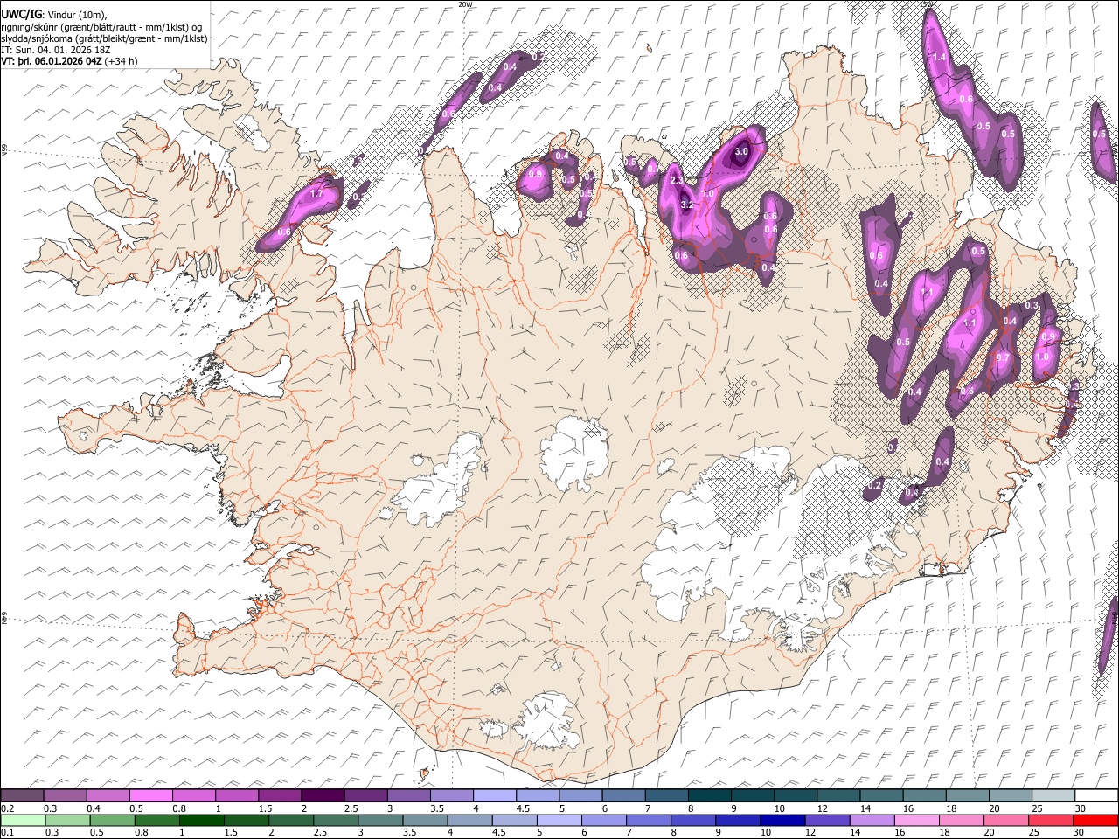
Task: Click the 'UWC/IG' title text
Action: (x=21, y=15)
